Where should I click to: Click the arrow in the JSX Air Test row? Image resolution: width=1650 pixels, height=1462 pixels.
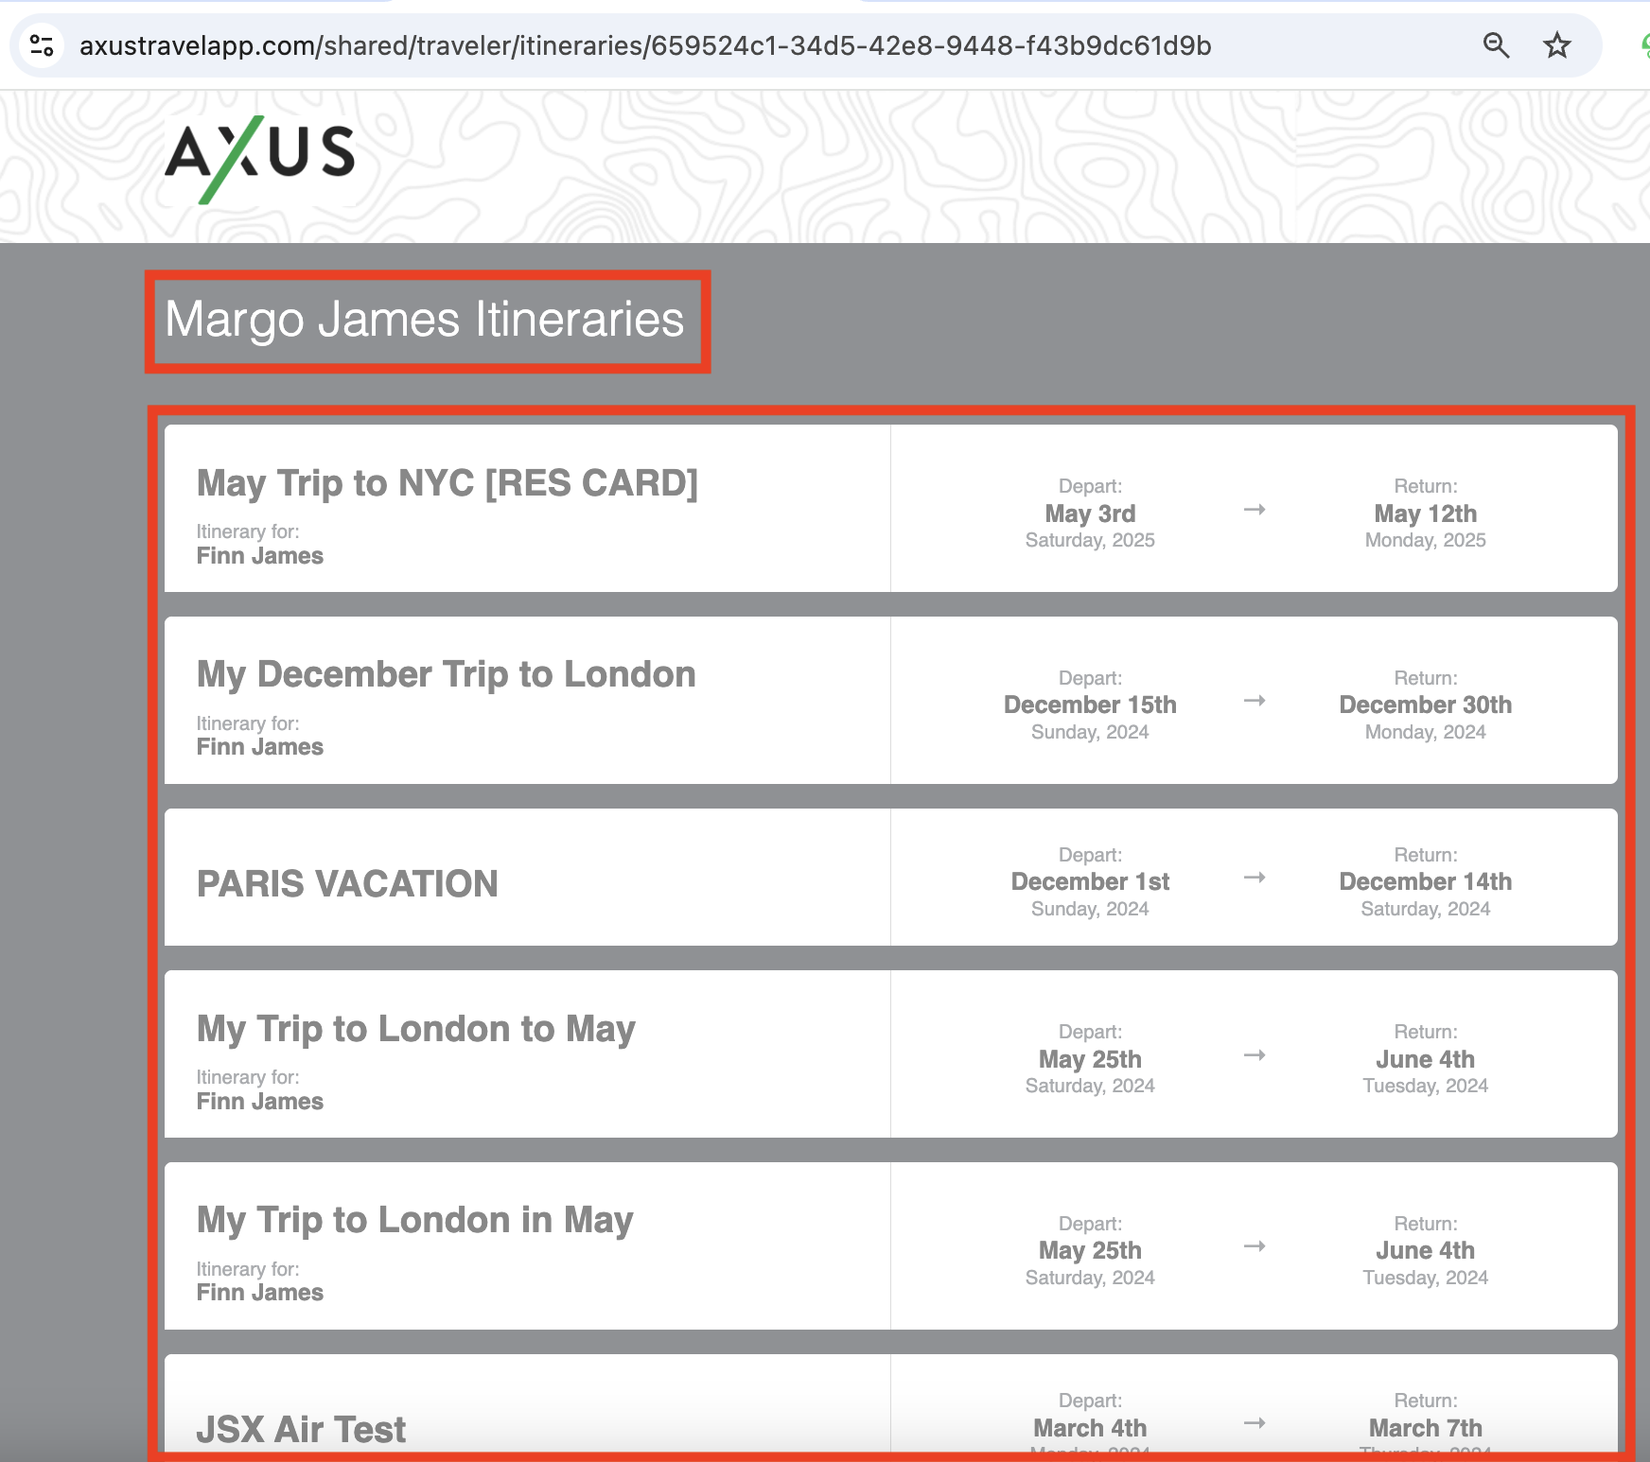pos(1255,1423)
